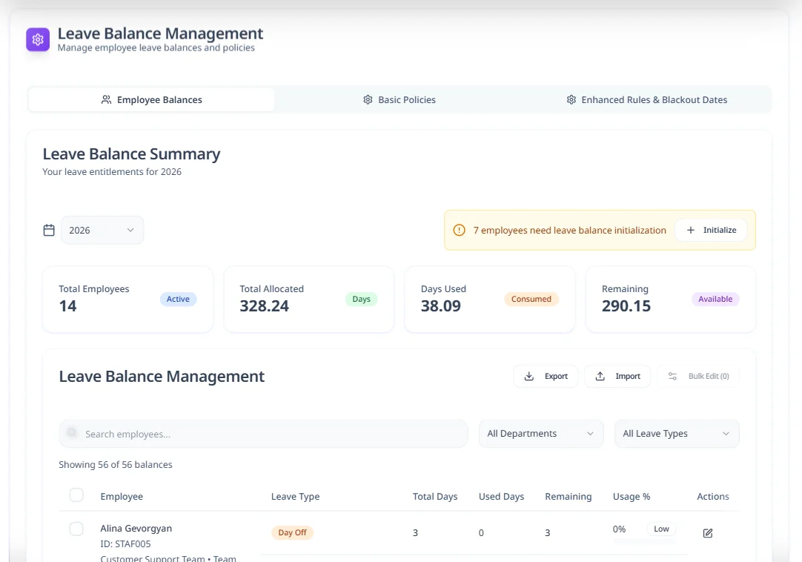The image size is (802, 562).
Task: Click the Days Used value 38.09
Action: tap(441, 306)
